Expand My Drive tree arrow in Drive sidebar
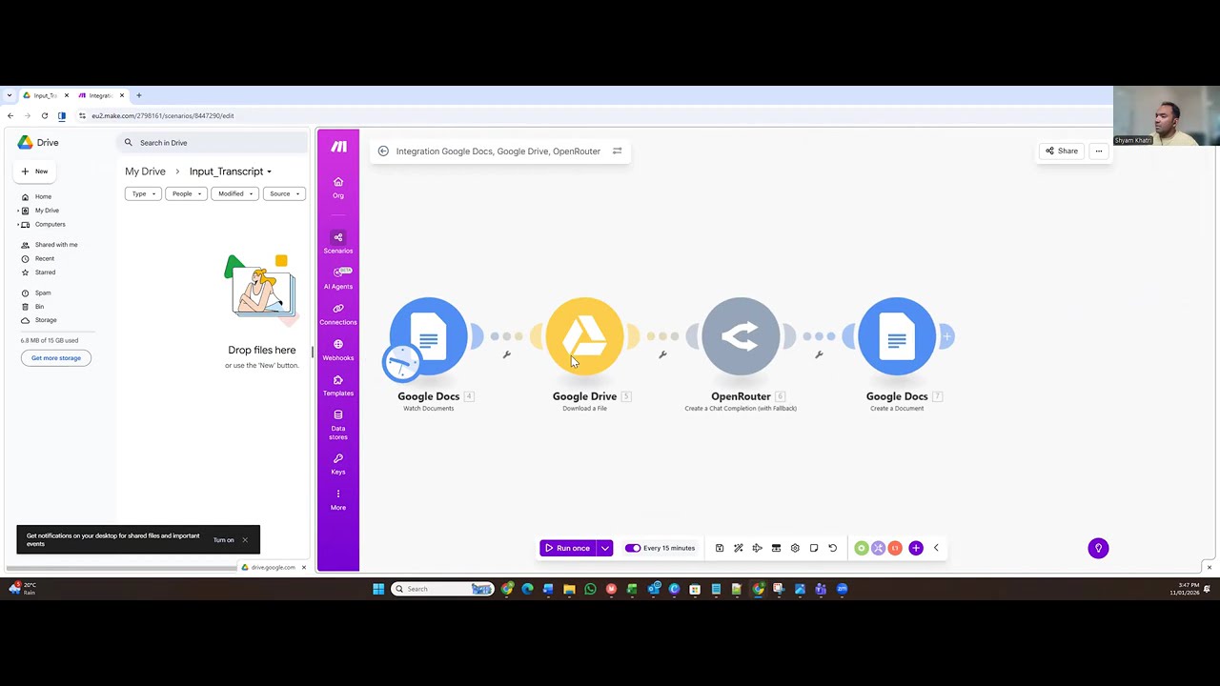The width and height of the screenshot is (1220, 686). 18,211
